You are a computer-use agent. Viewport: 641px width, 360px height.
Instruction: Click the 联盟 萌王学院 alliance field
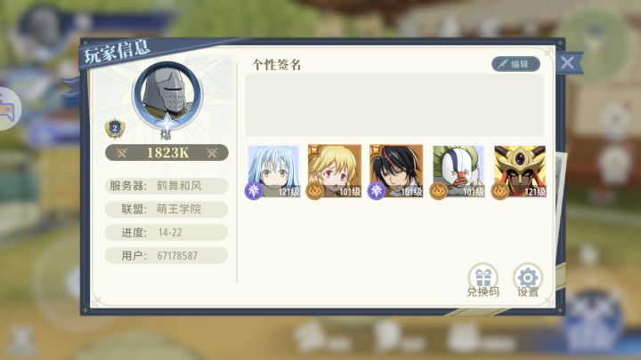(166, 210)
